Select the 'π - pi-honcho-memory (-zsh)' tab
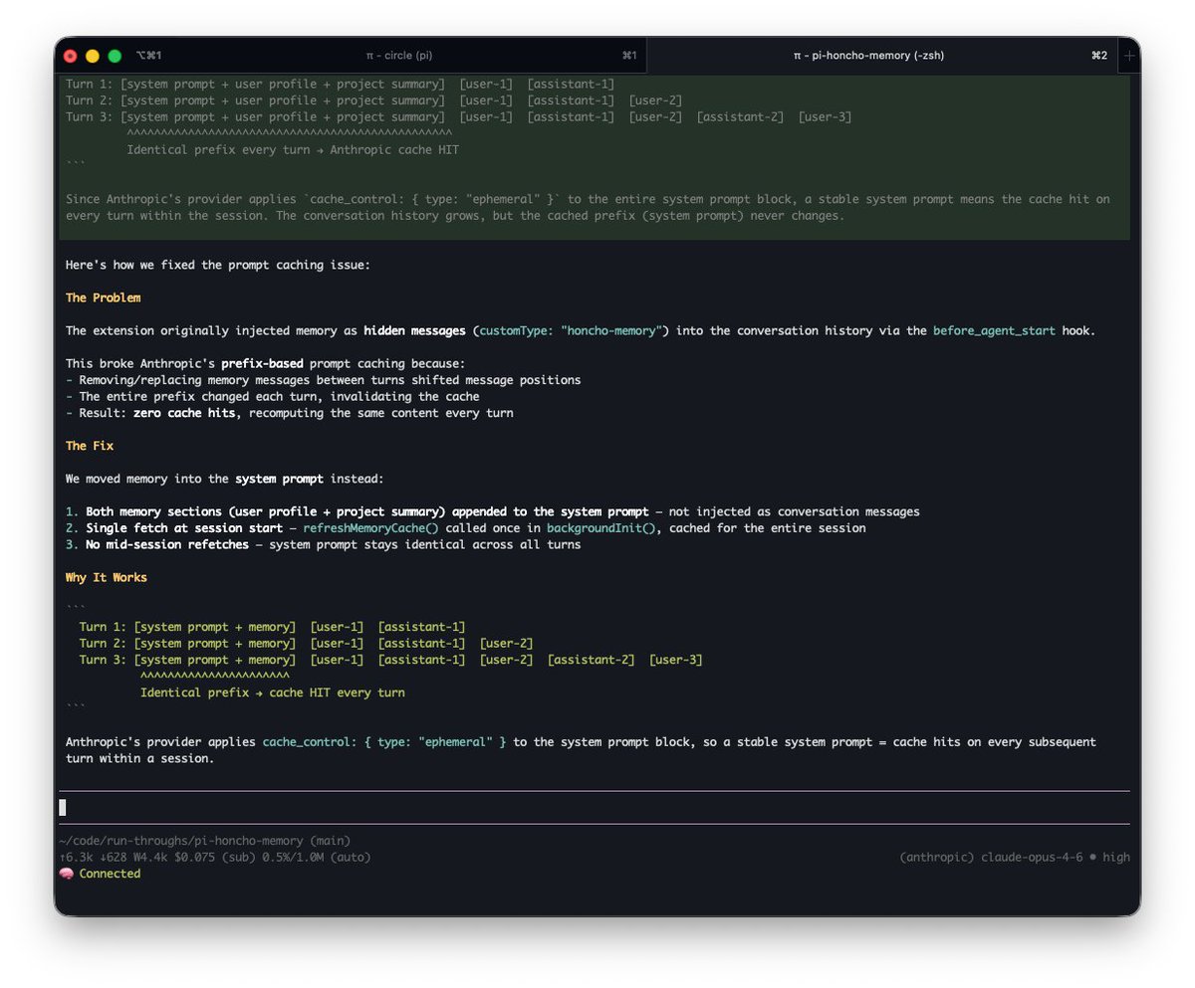 [x=868, y=56]
